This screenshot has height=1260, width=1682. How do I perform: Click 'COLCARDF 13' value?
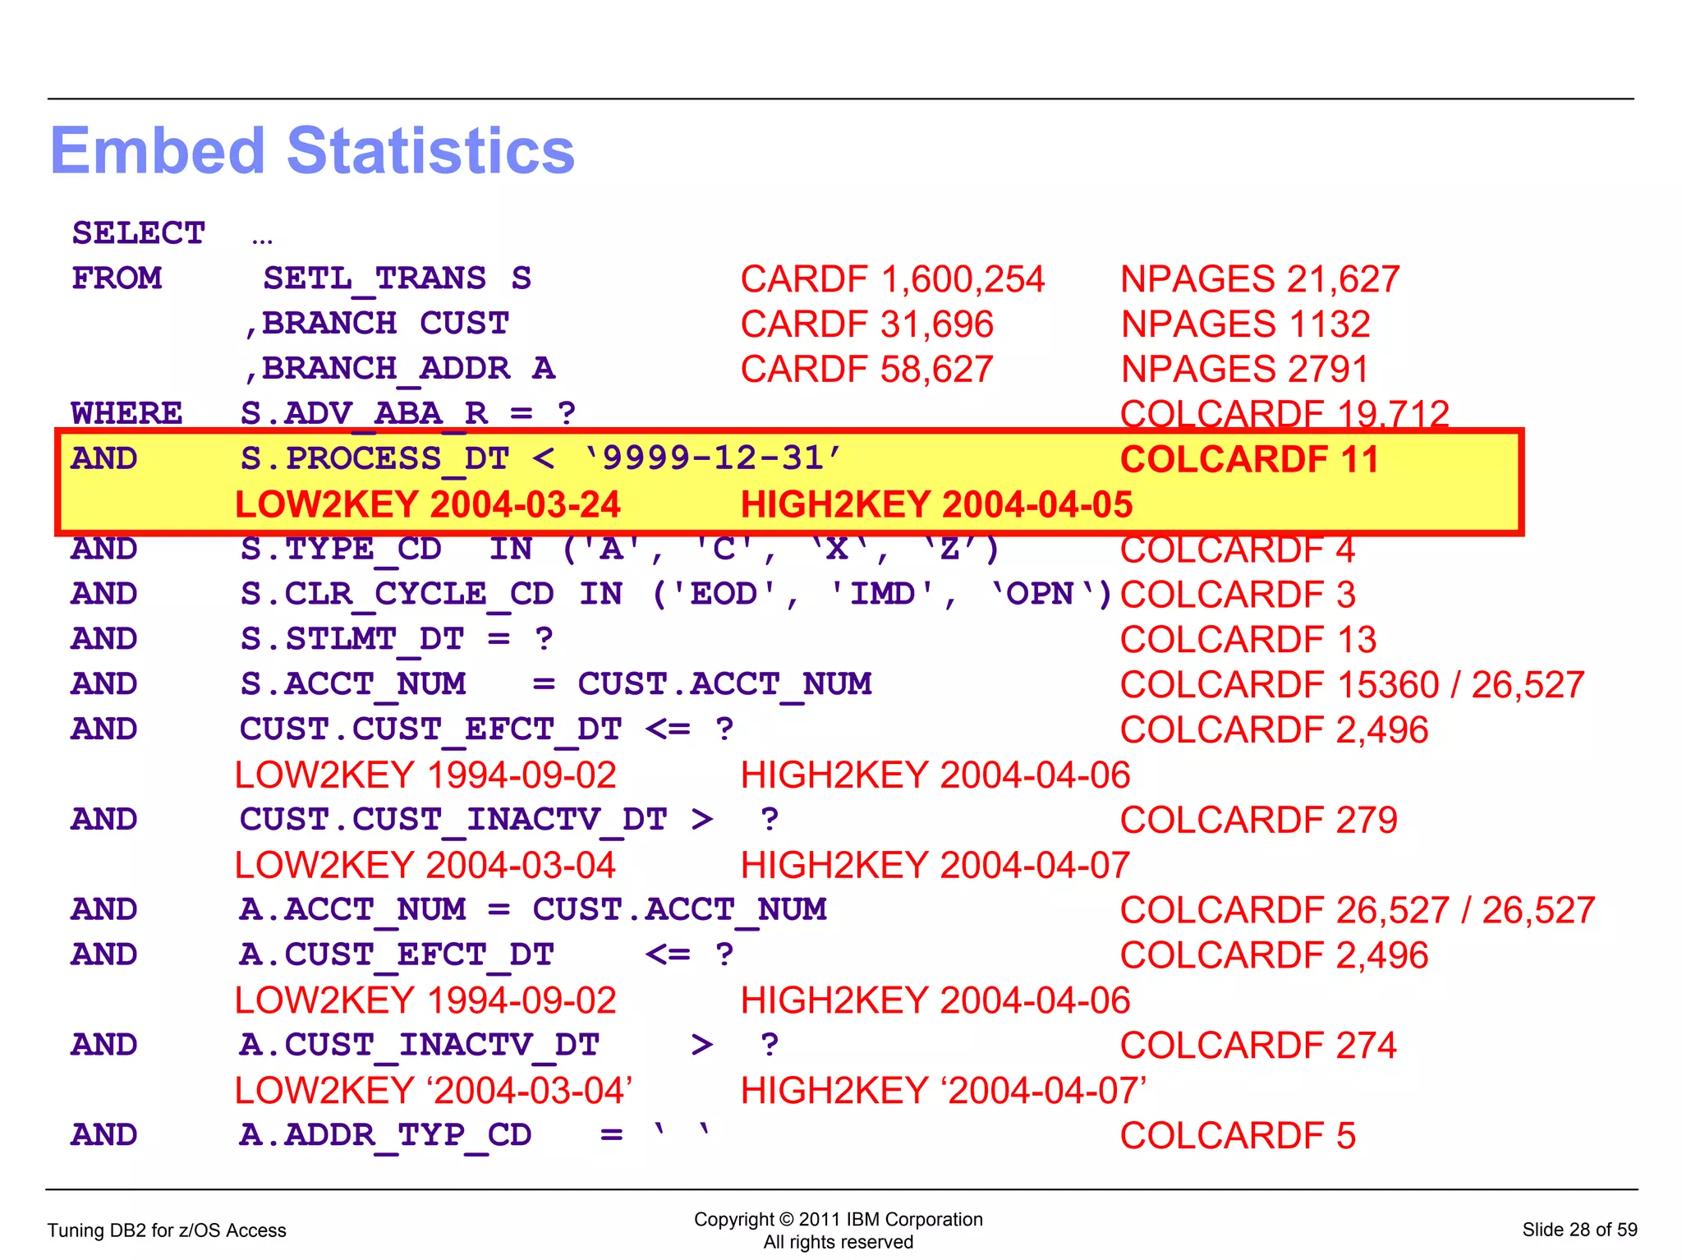point(1248,641)
